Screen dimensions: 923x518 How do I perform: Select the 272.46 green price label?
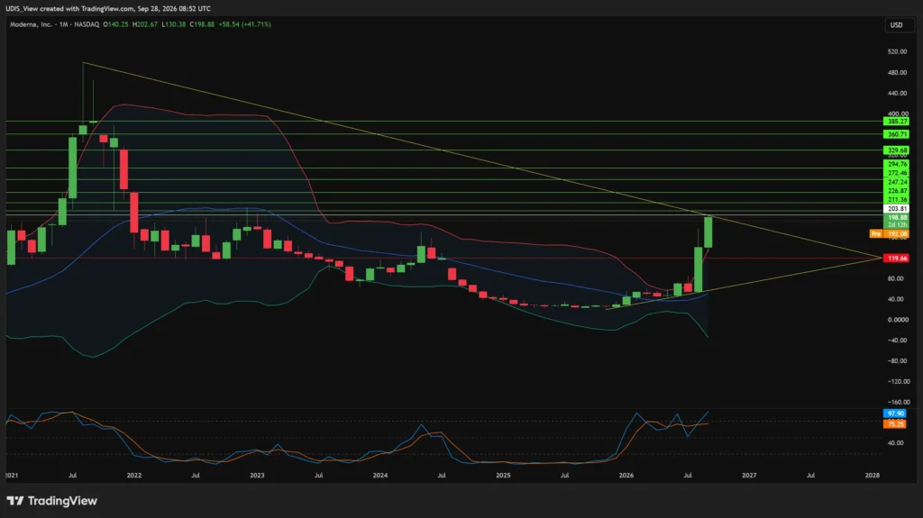[896, 173]
